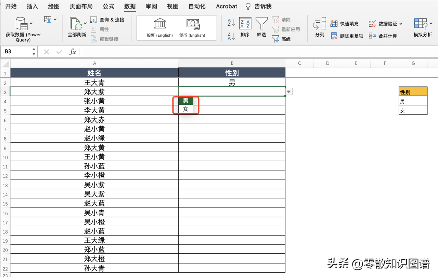Click the select-all corner triangle
438x277 pixels.
coord(5,63)
